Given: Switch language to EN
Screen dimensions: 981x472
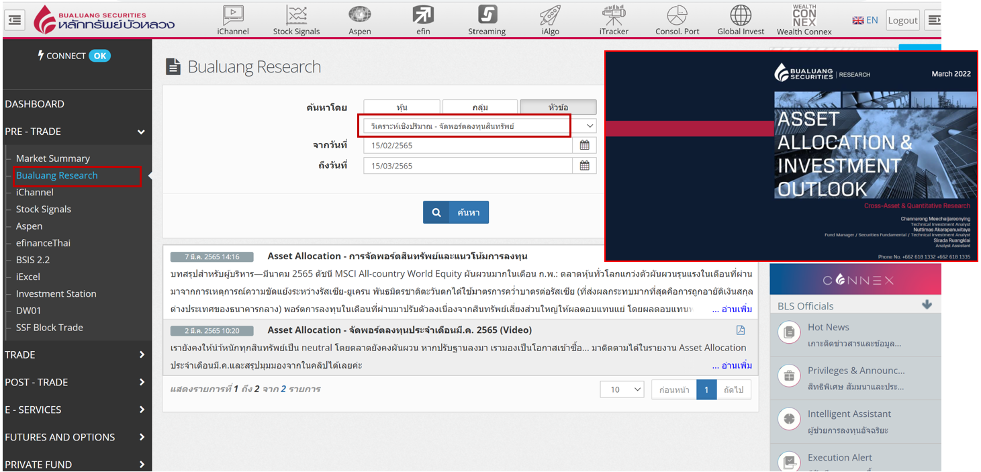Looking at the screenshot, I should [x=865, y=20].
